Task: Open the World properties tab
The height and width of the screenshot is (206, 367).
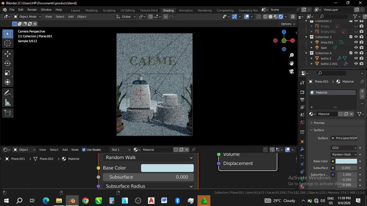Action: (302, 122)
